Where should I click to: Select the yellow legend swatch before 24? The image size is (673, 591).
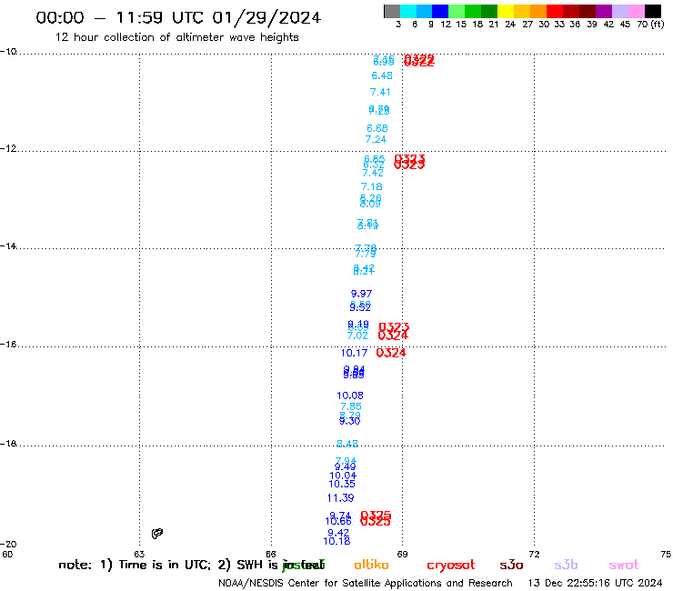tap(506, 11)
